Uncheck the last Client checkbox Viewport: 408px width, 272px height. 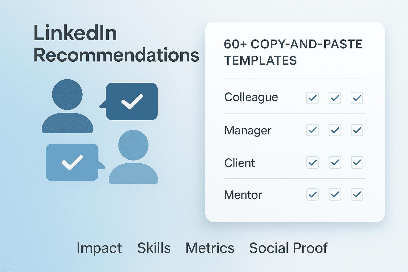point(357,162)
